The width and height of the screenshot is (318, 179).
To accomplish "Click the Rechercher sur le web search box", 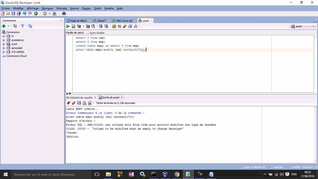I will tap(51, 175).
